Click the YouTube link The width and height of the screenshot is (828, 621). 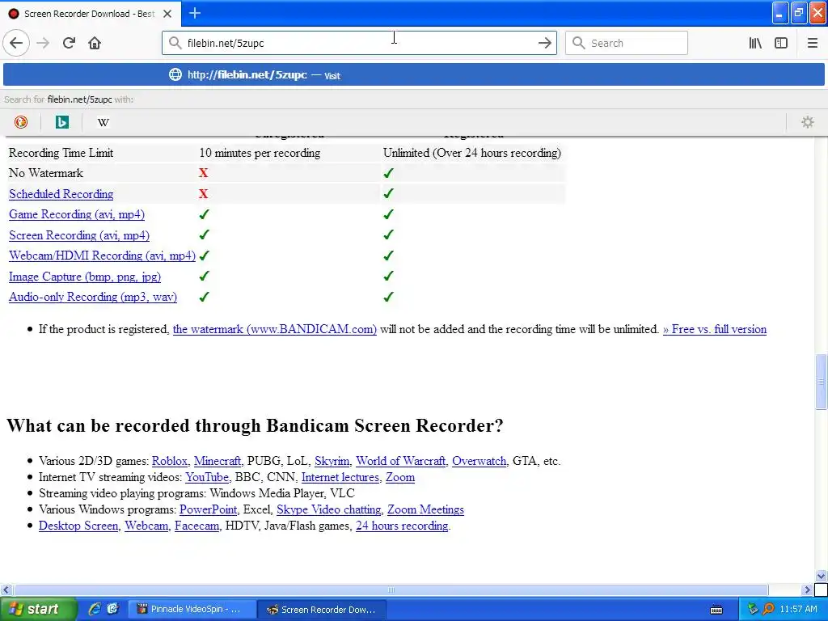point(207,477)
